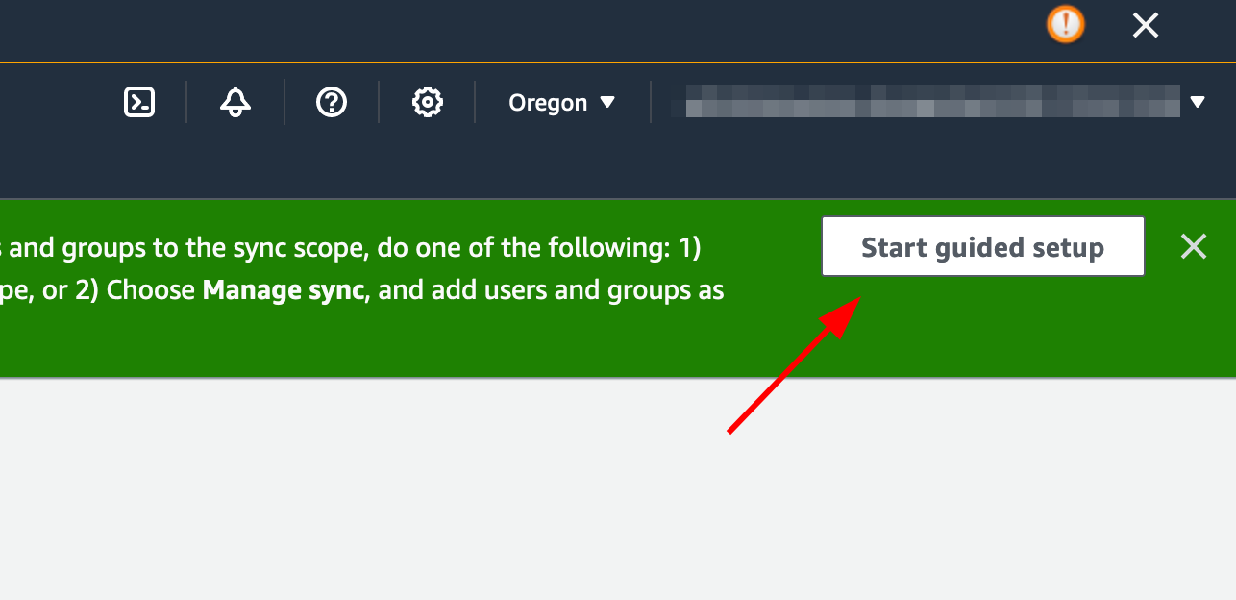The image size is (1236, 600).
Task: Open the Oregon region selector
Action: [561, 102]
